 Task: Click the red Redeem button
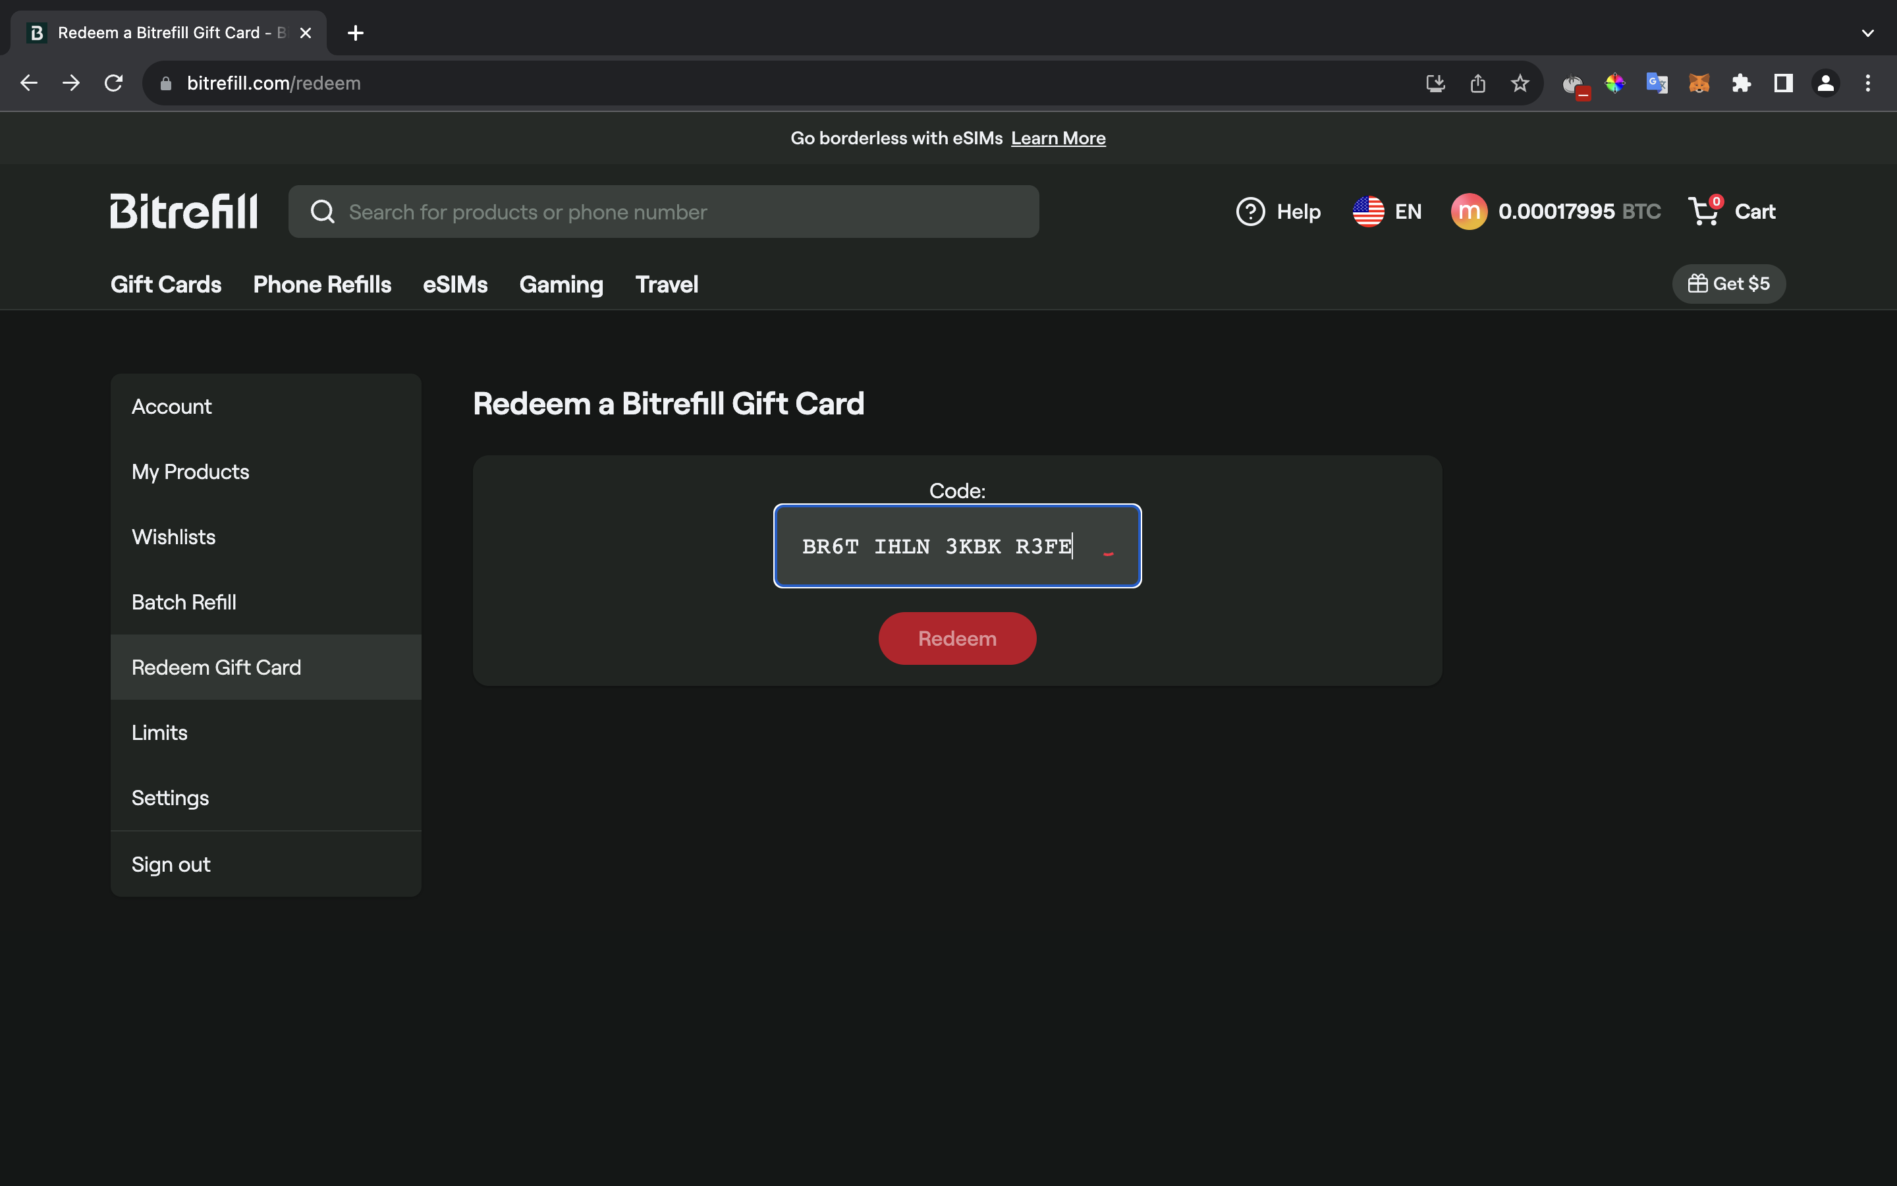pos(957,638)
